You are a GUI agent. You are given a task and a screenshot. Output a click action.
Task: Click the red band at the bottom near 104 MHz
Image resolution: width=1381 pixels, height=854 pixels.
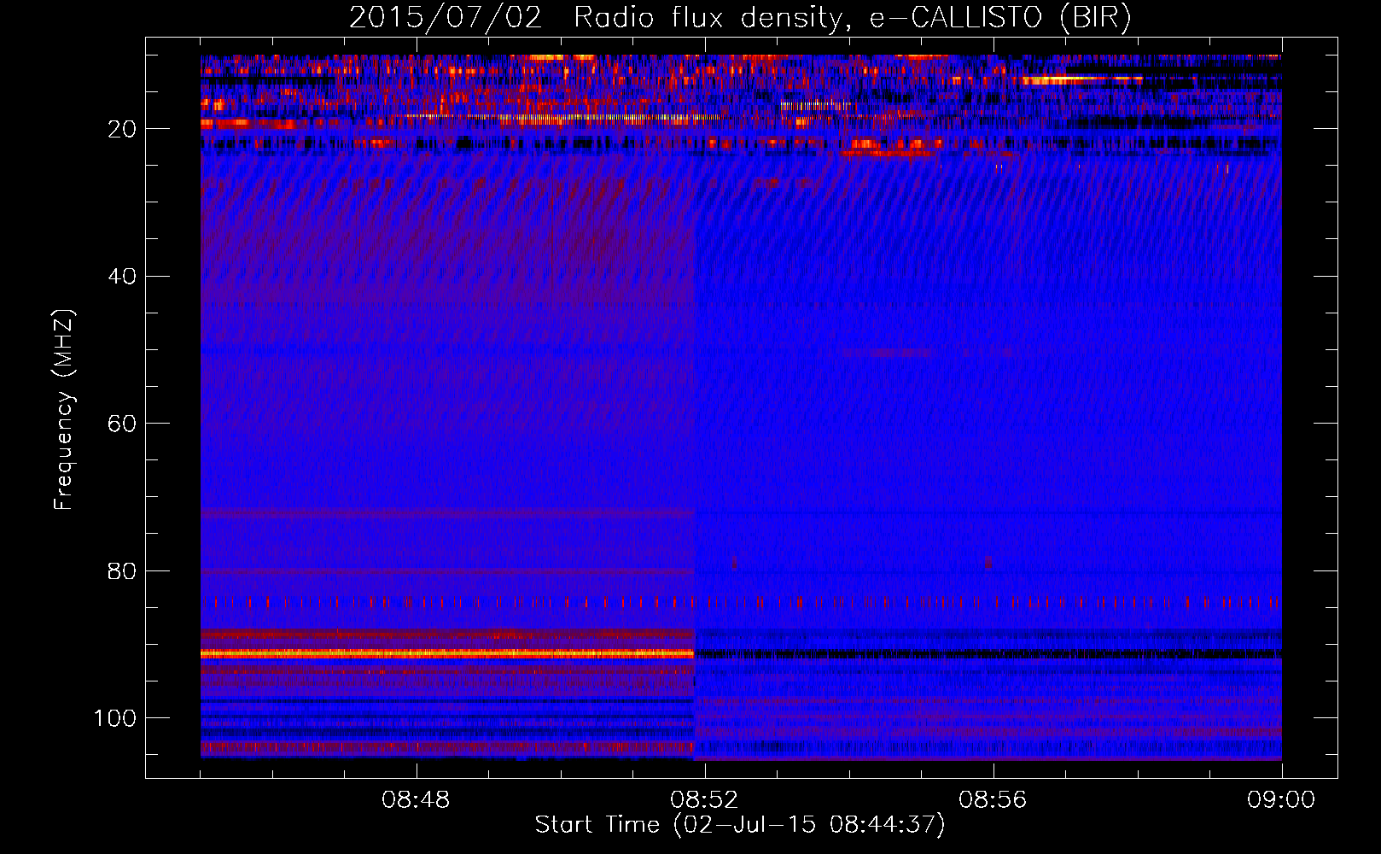point(444,747)
